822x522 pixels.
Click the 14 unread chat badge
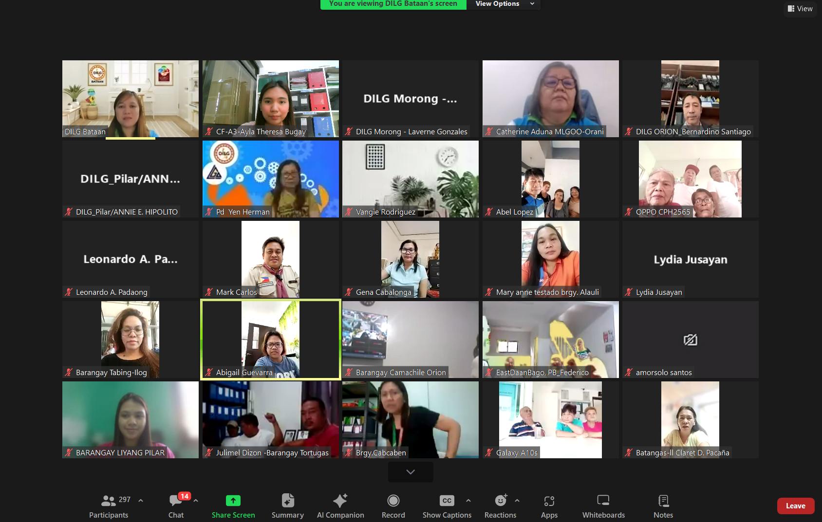pos(184,496)
